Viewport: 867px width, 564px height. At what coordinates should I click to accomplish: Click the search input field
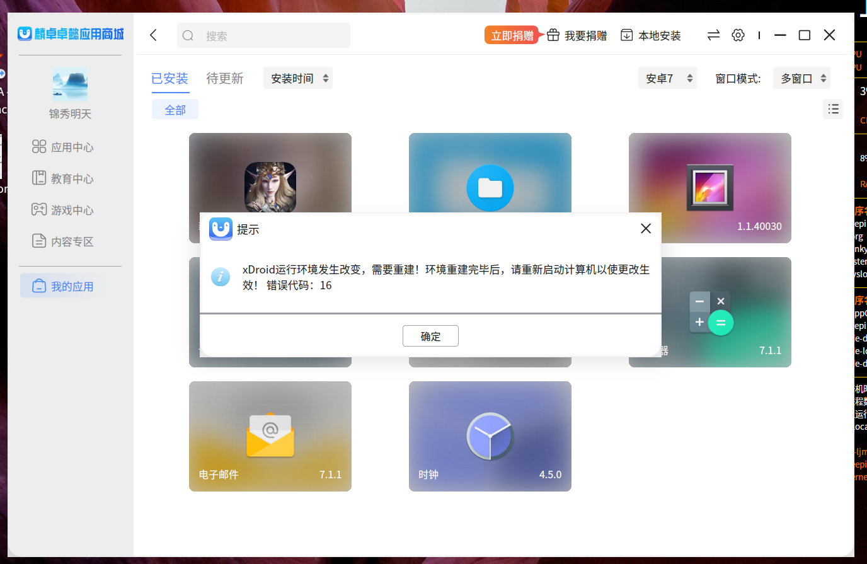coord(263,35)
